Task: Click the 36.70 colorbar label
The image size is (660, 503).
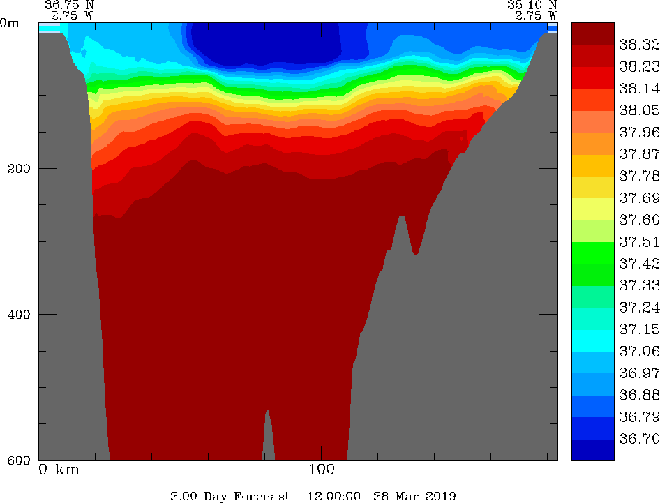Action: click(x=638, y=439)
